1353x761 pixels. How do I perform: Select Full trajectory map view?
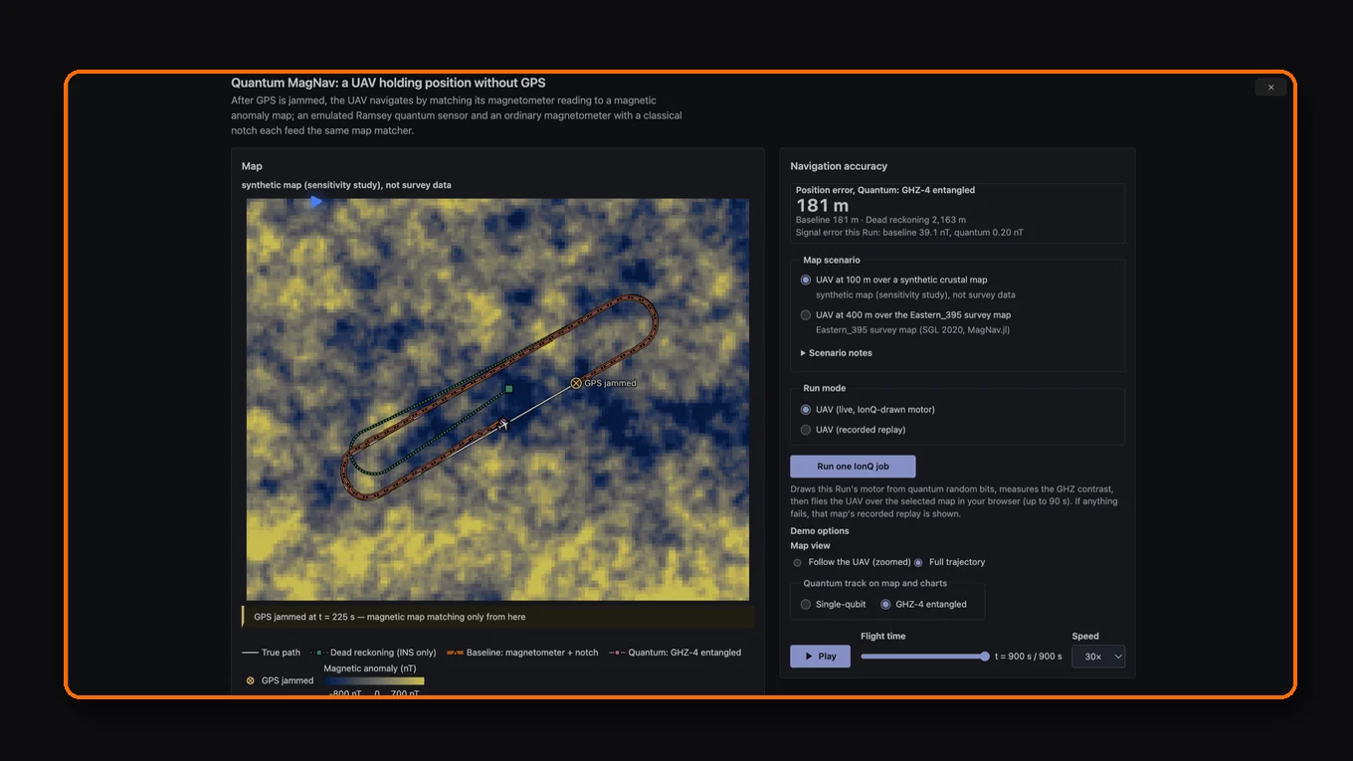[x=918, y=562]
